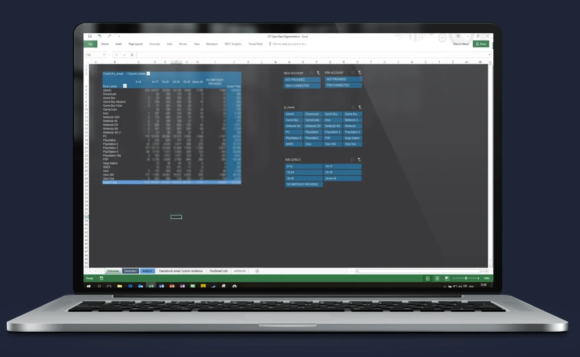Click the horizontal scrollbar of the sheet
The height and width of the screenshot is (357, 580).
tap(420, 271)
